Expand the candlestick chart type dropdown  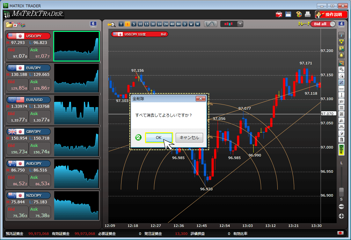pos(240,24)
